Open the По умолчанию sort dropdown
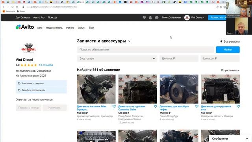252x142 pixels. [230, 70]
